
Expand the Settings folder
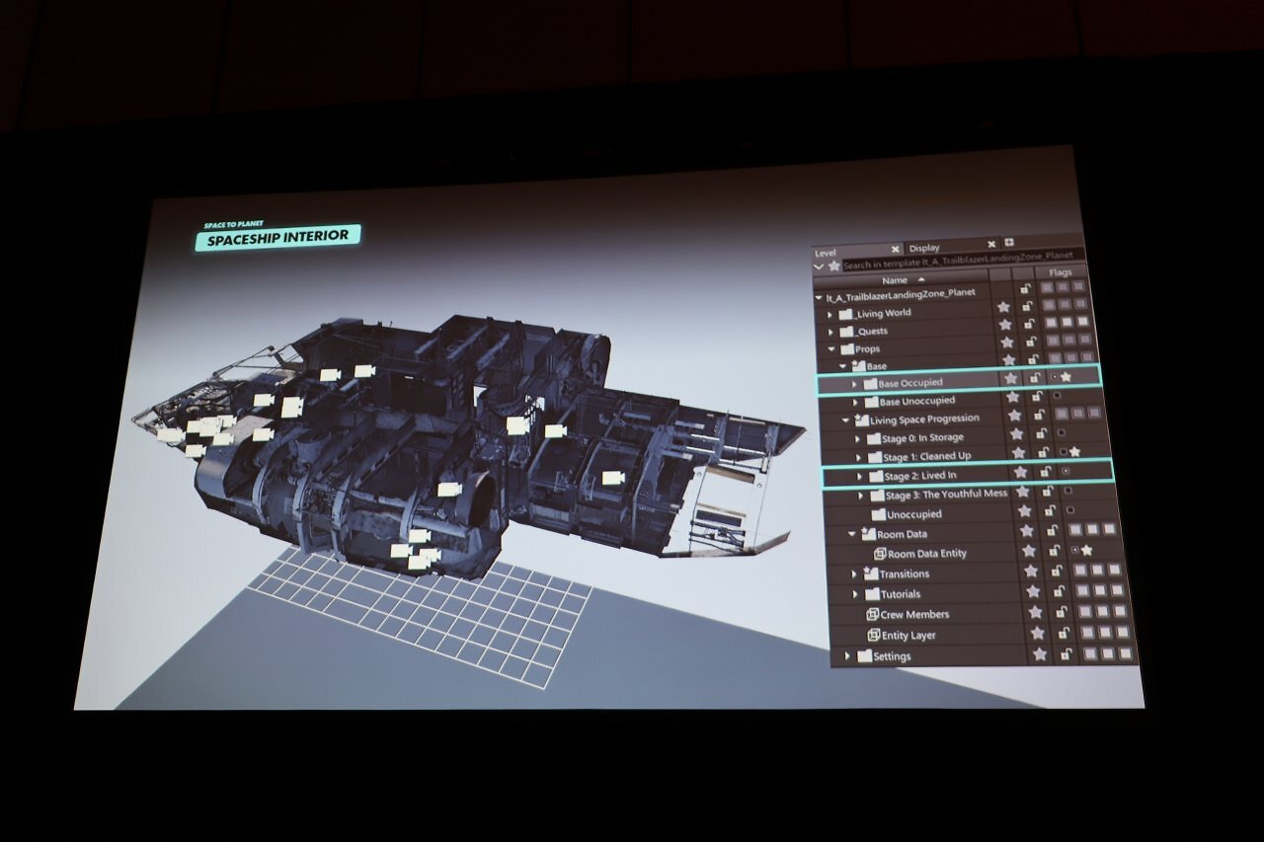(x=847, y=656)
